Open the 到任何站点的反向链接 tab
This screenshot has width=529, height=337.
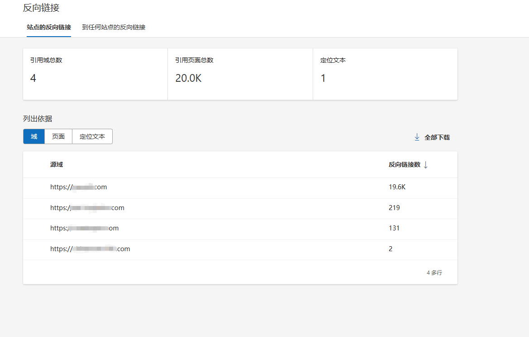tap(114, 27)
